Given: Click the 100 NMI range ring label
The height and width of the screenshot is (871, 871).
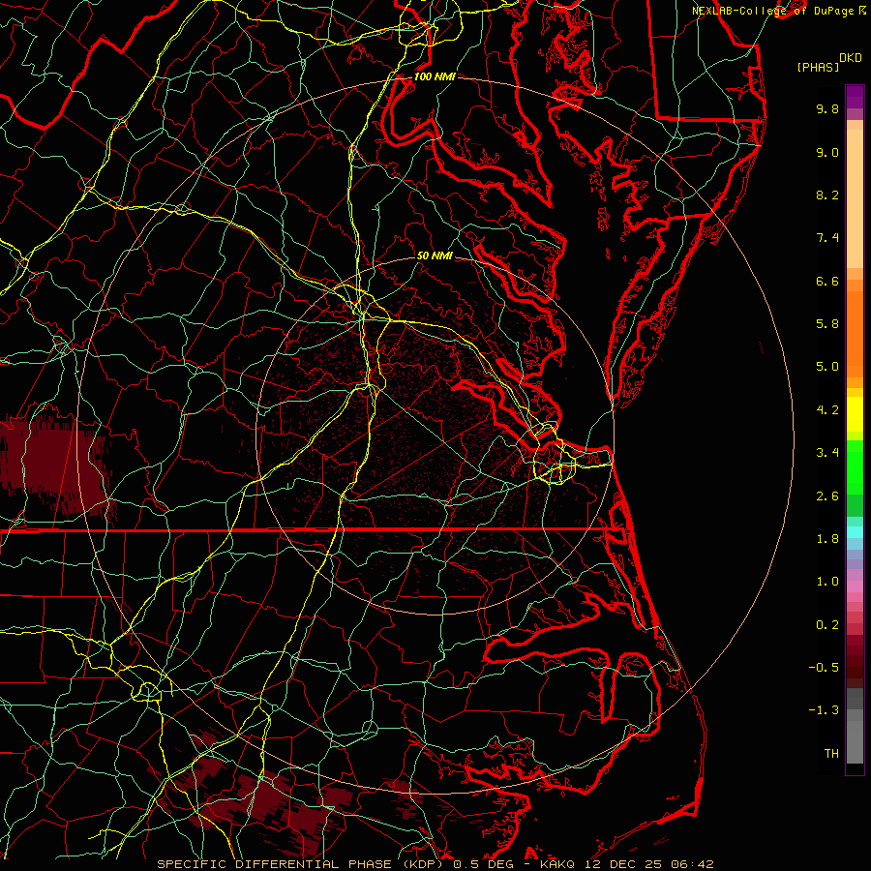Looking at the screenshot, I should [435, 76].
